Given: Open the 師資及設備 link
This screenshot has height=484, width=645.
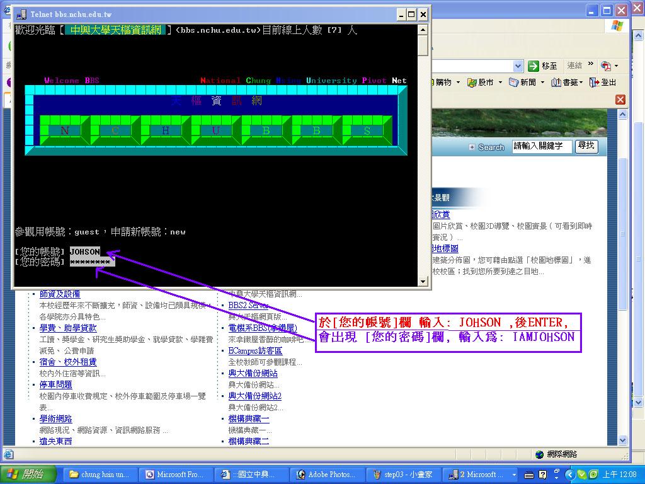Looking at the screenshot, I should click(60, 294).
